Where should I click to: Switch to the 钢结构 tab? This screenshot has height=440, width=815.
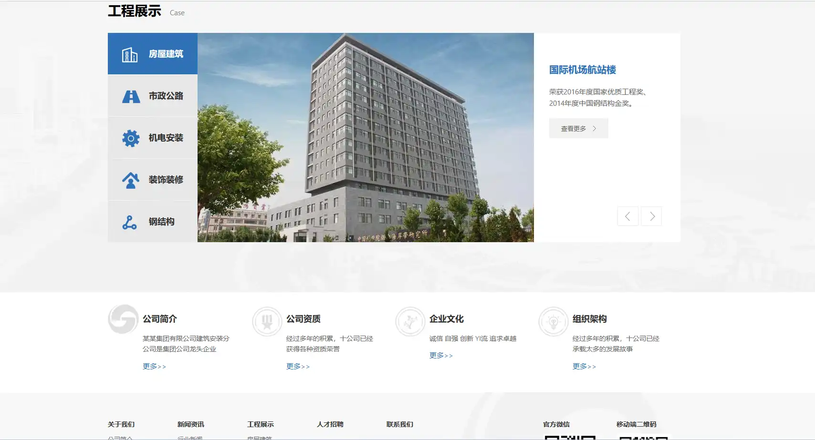click(x=161, y=222)
